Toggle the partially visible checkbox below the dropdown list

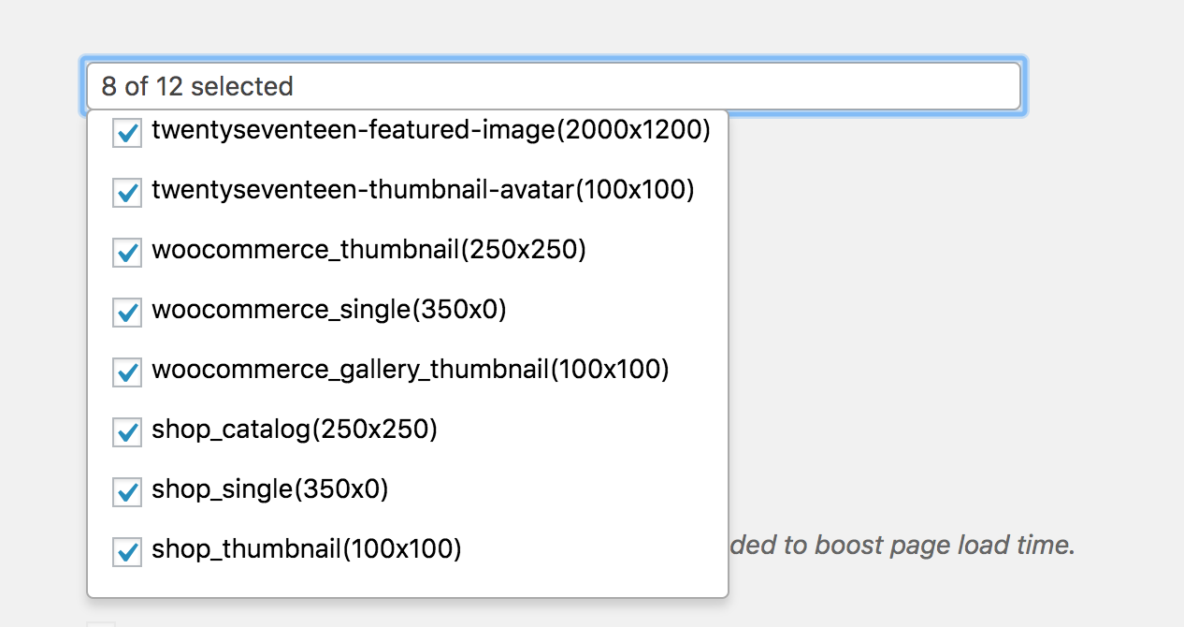[x=101, y=624]
